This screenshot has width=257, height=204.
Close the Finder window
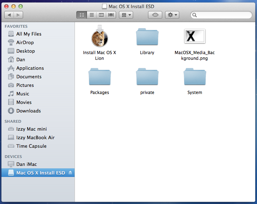[x=6, y=6]
